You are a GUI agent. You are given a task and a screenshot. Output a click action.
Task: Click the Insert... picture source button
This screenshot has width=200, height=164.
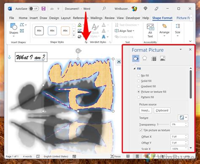coord(146,110)
